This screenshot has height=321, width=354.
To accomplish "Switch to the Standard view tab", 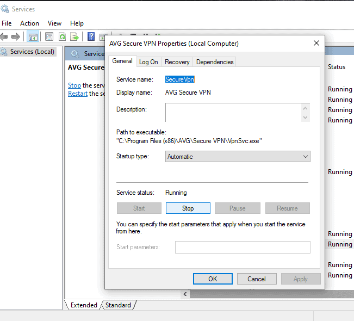I will [118, 305].
